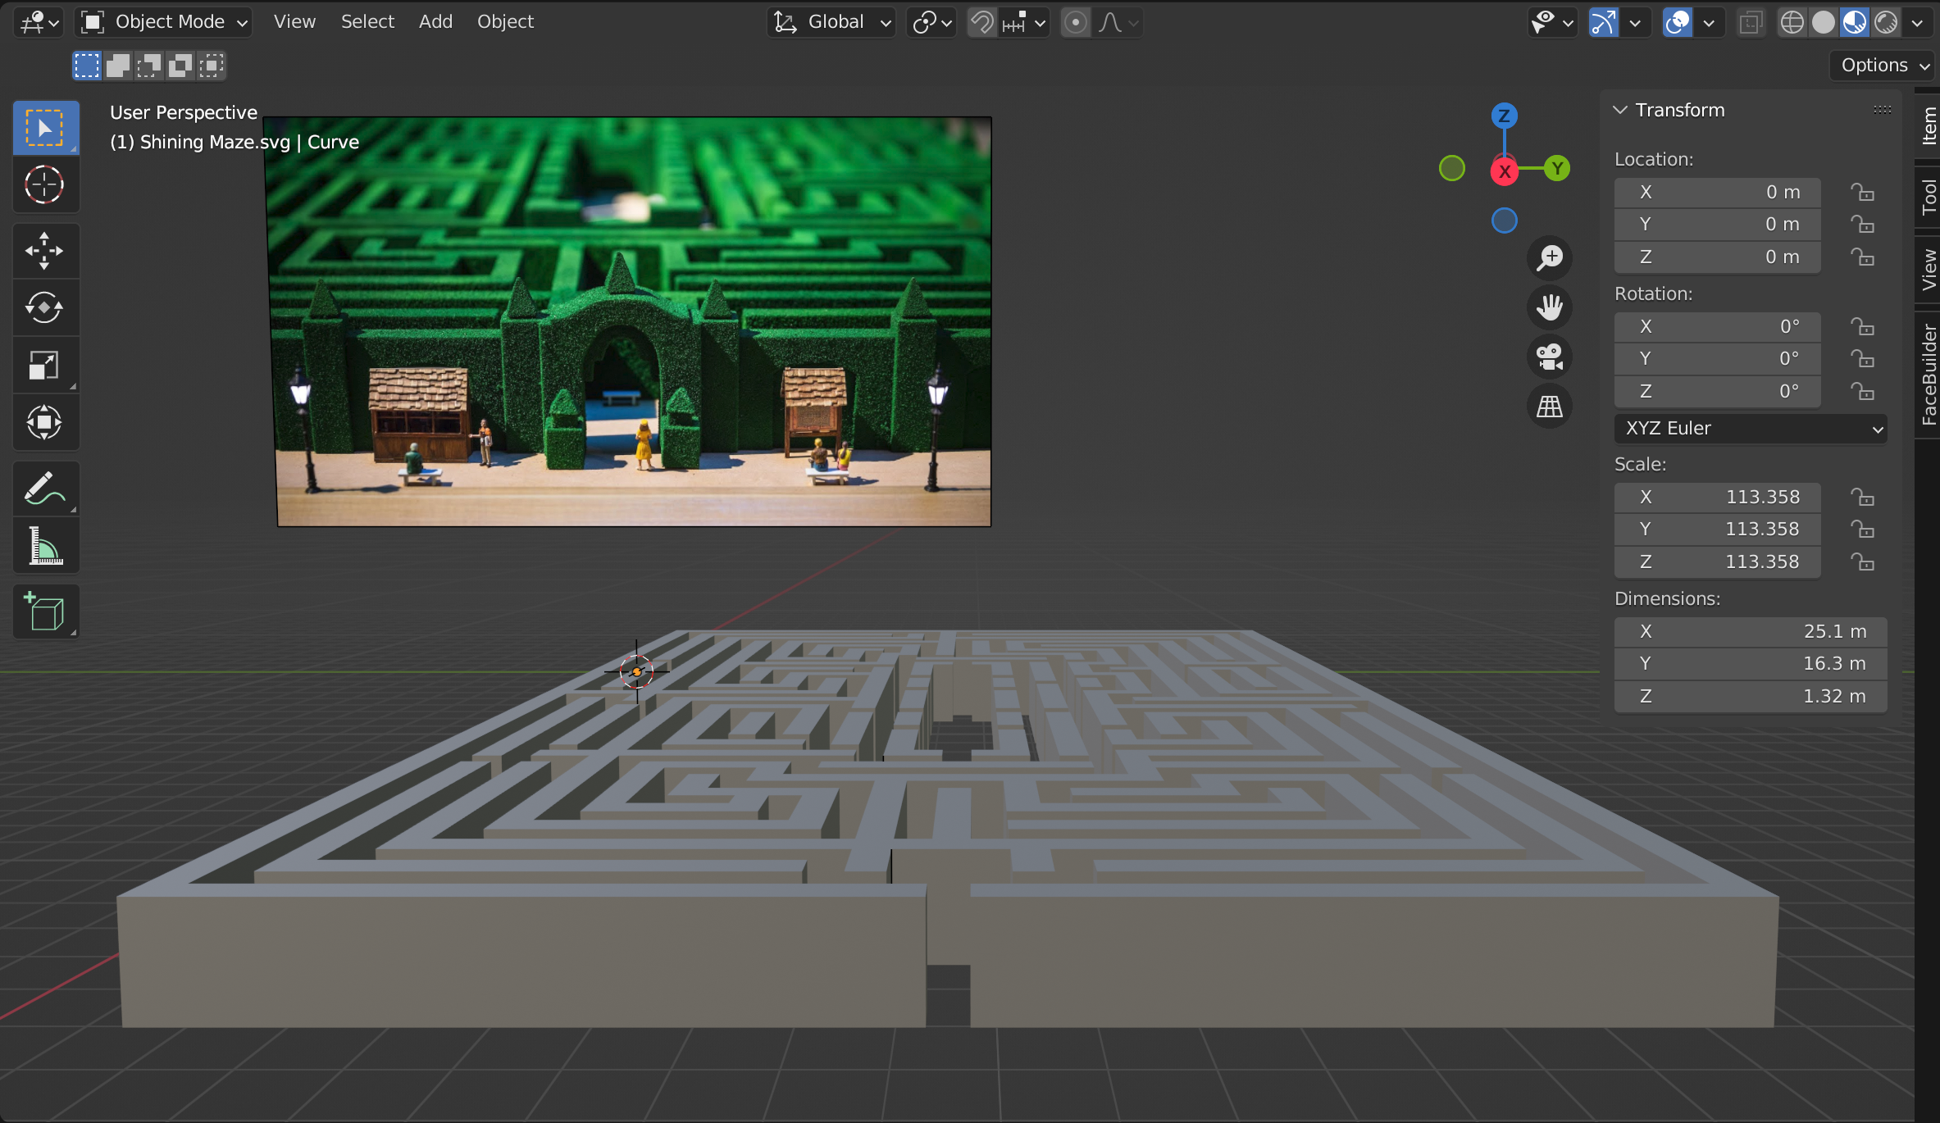Screen dimensions: 1940x1123
Task: Set selection mode to new selection
Action: (86, 66)
